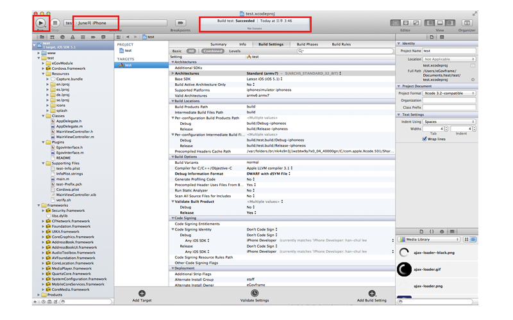Open the Indent Using dropdown
The image size is (513, 320).
[x=449, y=122]
